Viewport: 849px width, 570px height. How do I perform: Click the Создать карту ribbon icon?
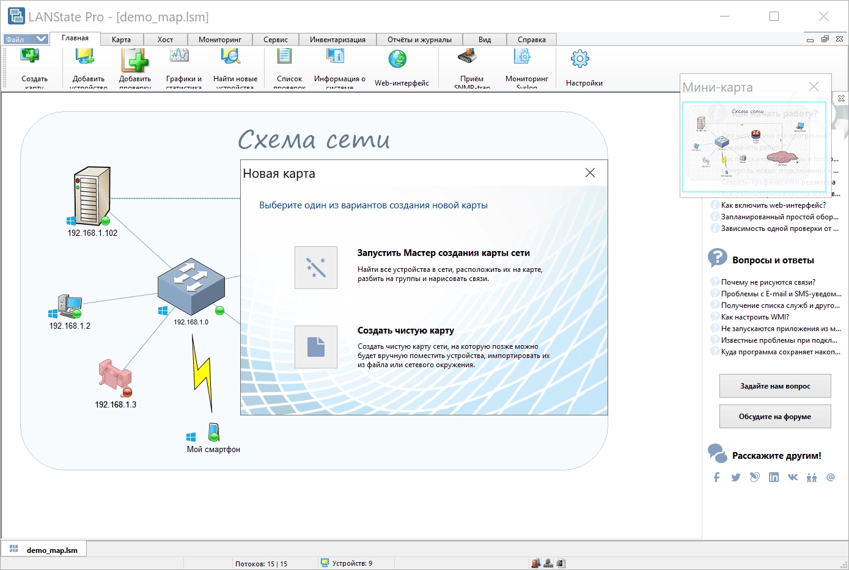click(x=30, y=57)
